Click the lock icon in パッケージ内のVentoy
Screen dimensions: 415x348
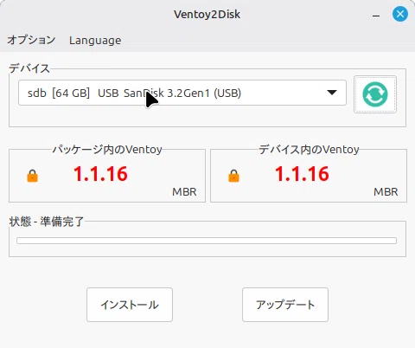(x=32, y=176)
